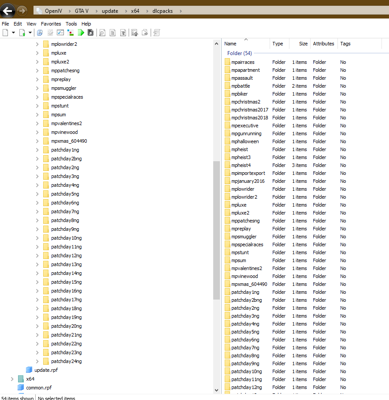Click the tree panel vertical scrollbar thumb
The height and width of the screenshot is (400, 389).
[217, 230]
